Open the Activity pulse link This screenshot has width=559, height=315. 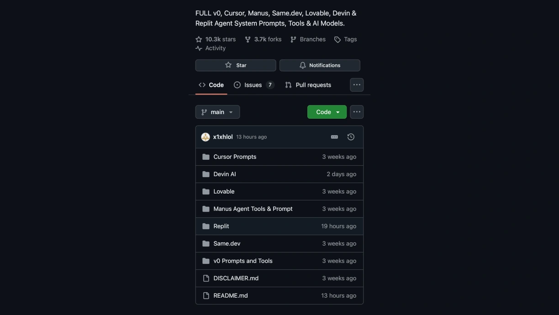click(x=211, y=48)
